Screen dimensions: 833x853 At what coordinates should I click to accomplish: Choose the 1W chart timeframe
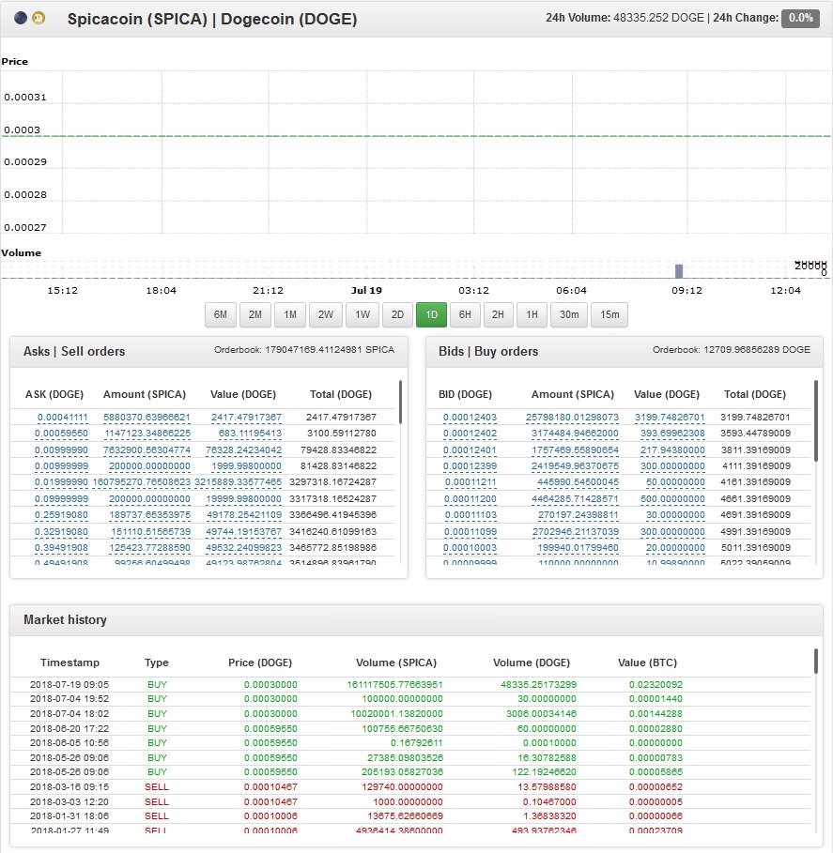click(363, 315)
